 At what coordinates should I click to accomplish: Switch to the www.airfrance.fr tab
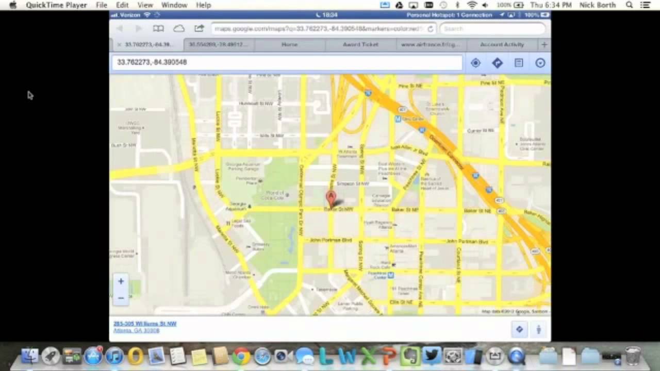pyautogui.click(x=431, y=45)
